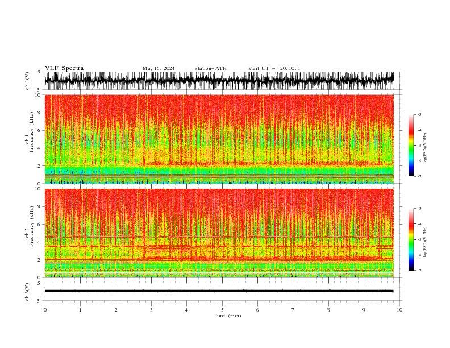Viewport: 450px width, 348px height.
Task: Select the "ch.3(V)" waveform axis label
Action: [x=27, y=292]
